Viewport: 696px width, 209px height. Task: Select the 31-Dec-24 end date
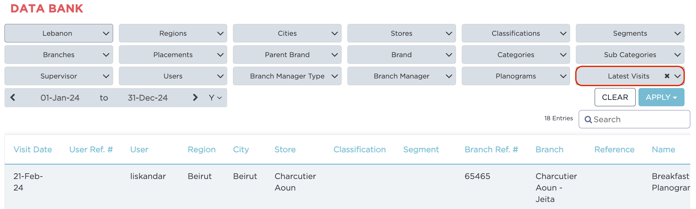[x=148, y=98]
